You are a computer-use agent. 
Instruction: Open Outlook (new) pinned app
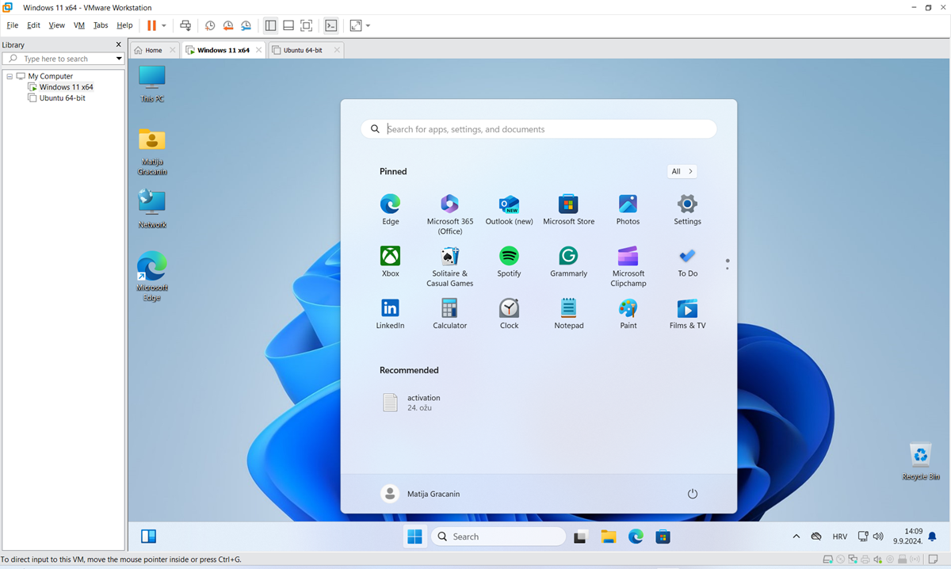[509, 210]
